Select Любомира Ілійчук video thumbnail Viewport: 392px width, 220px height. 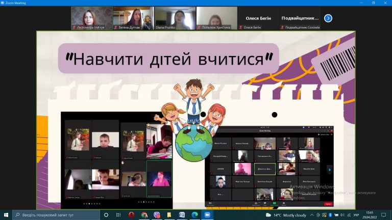(92, 18)
